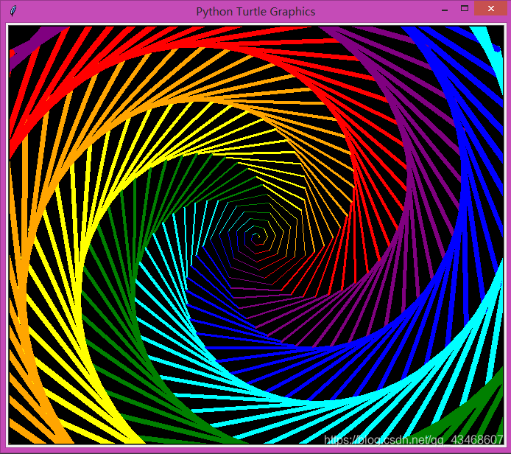The width and height of the screenshot is (511, 454).
Task: Maximize the Python Turtle Graphics window
Action: [x=465, y=9]
